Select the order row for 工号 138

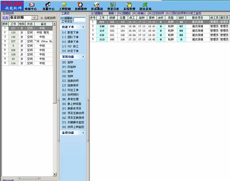tap(102, 26)
